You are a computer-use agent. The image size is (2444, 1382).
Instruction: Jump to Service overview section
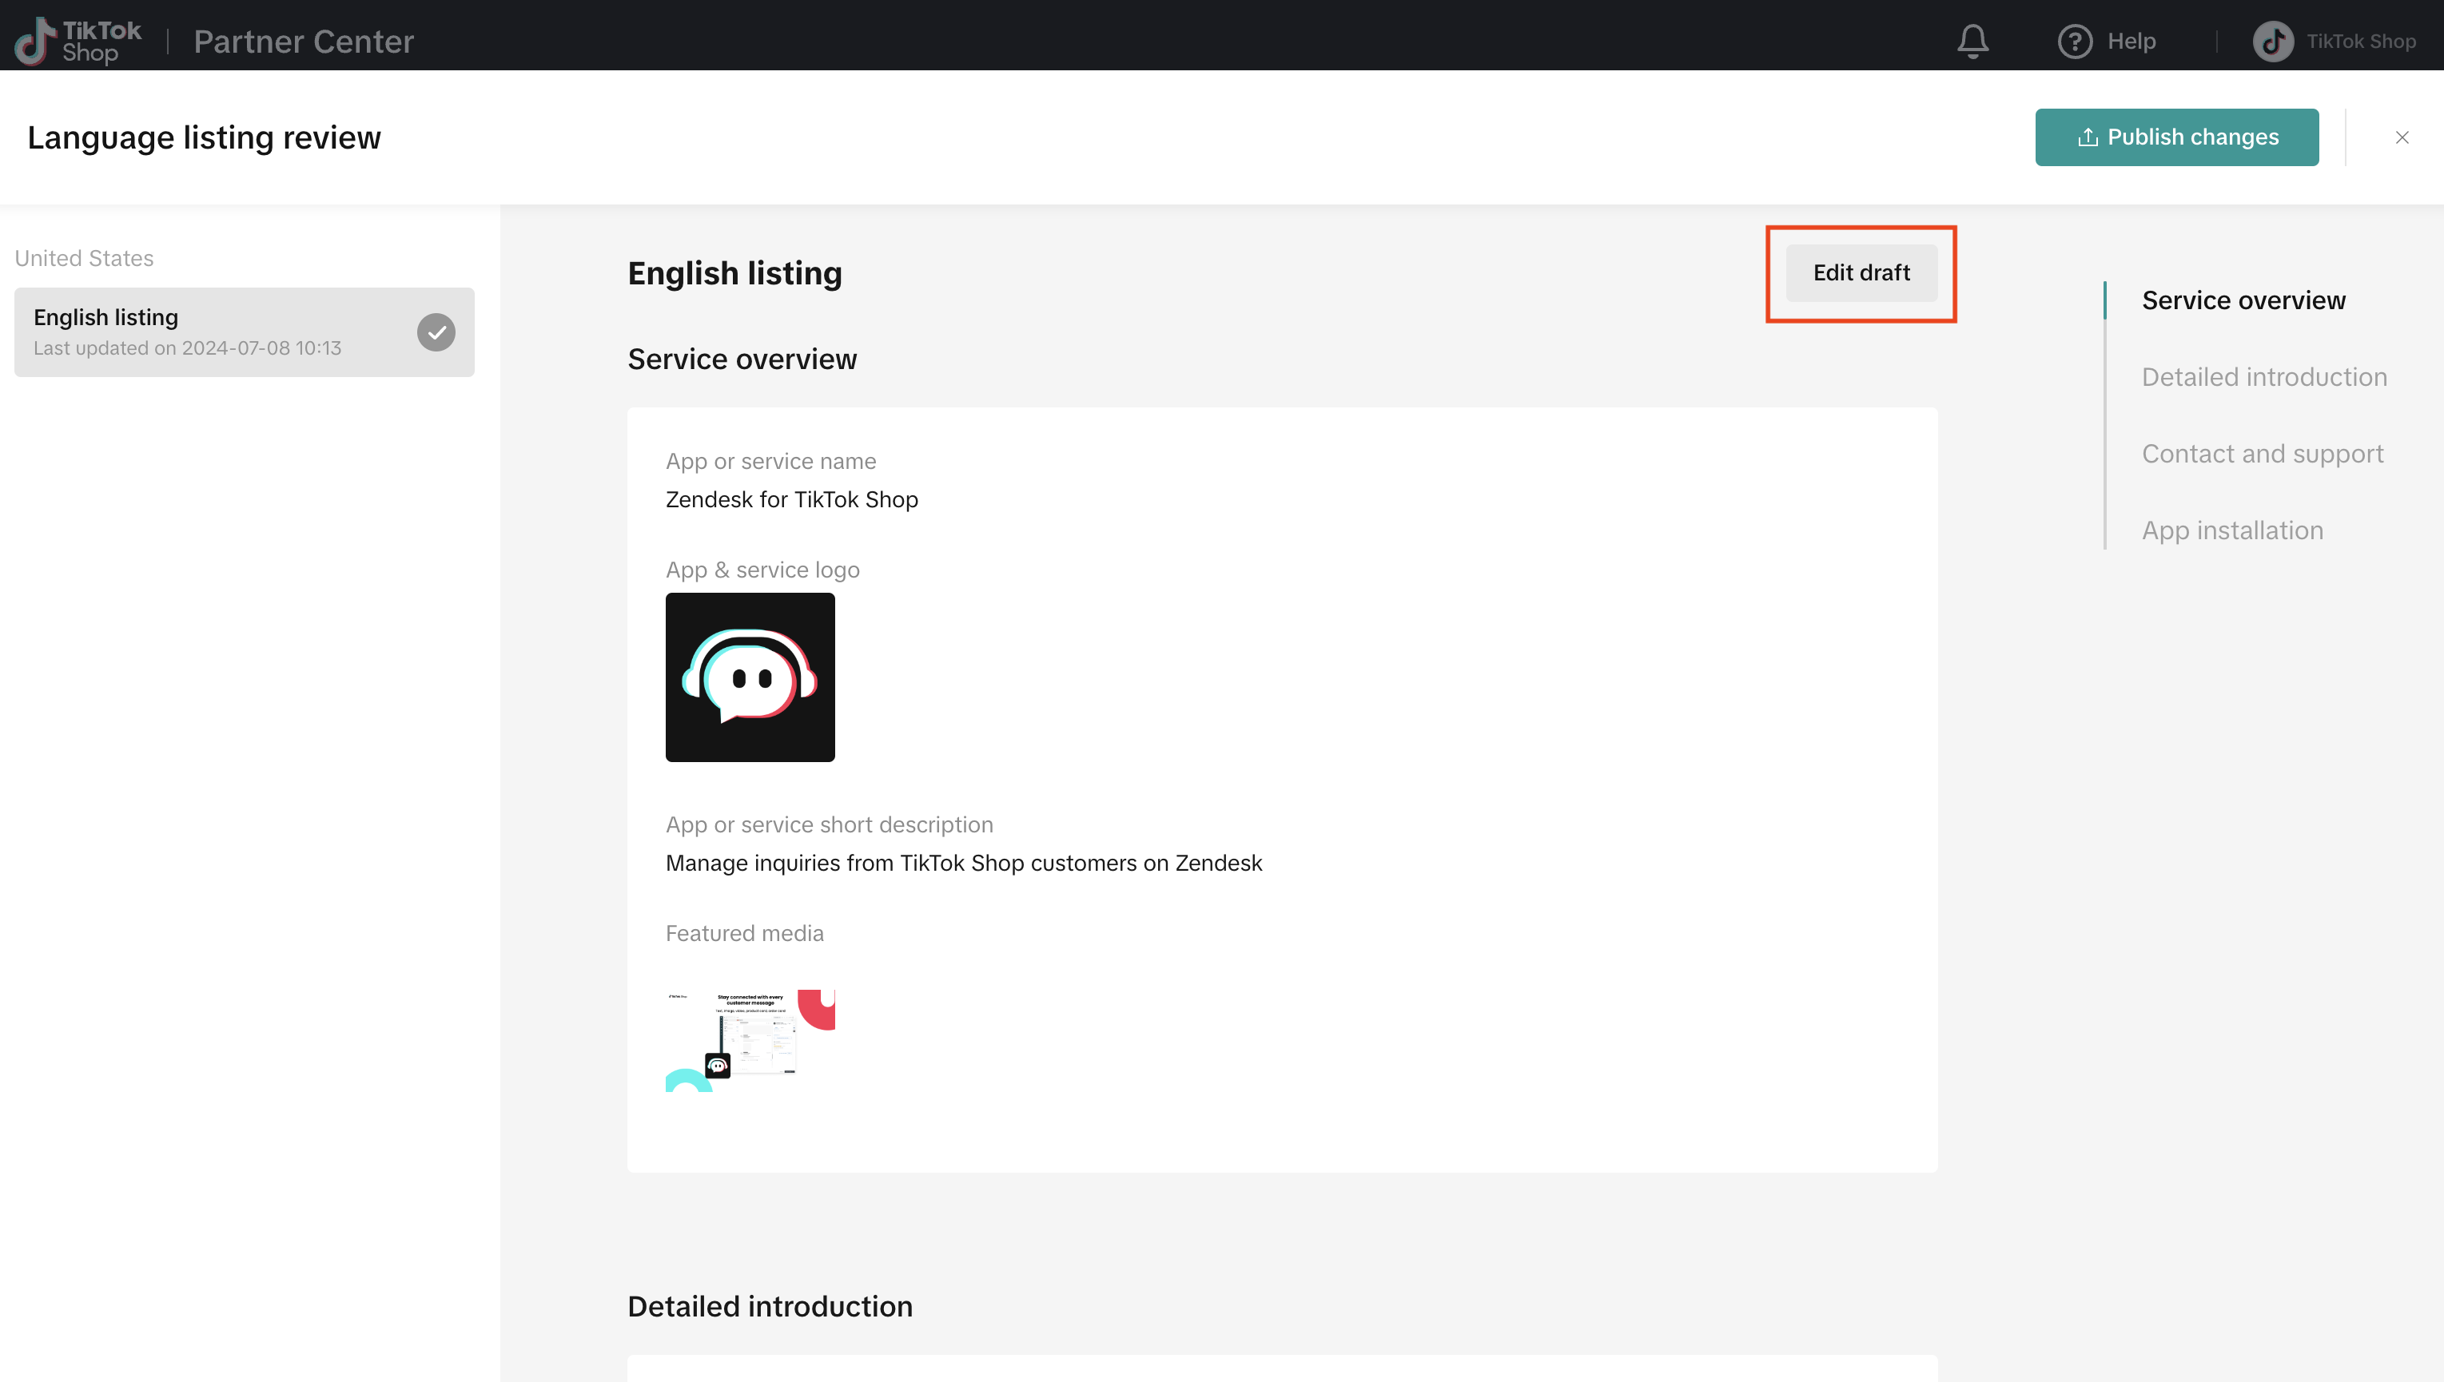2243,300
